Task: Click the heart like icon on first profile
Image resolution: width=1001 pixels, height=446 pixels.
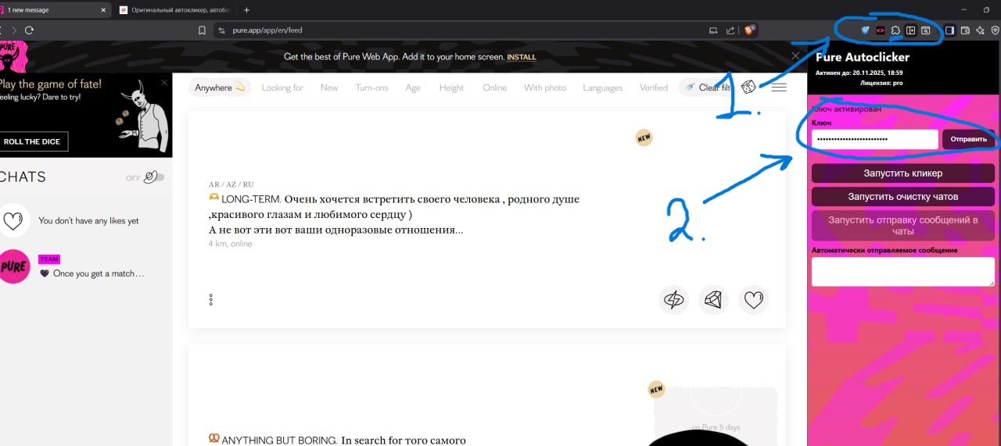Action: point(753,300)
